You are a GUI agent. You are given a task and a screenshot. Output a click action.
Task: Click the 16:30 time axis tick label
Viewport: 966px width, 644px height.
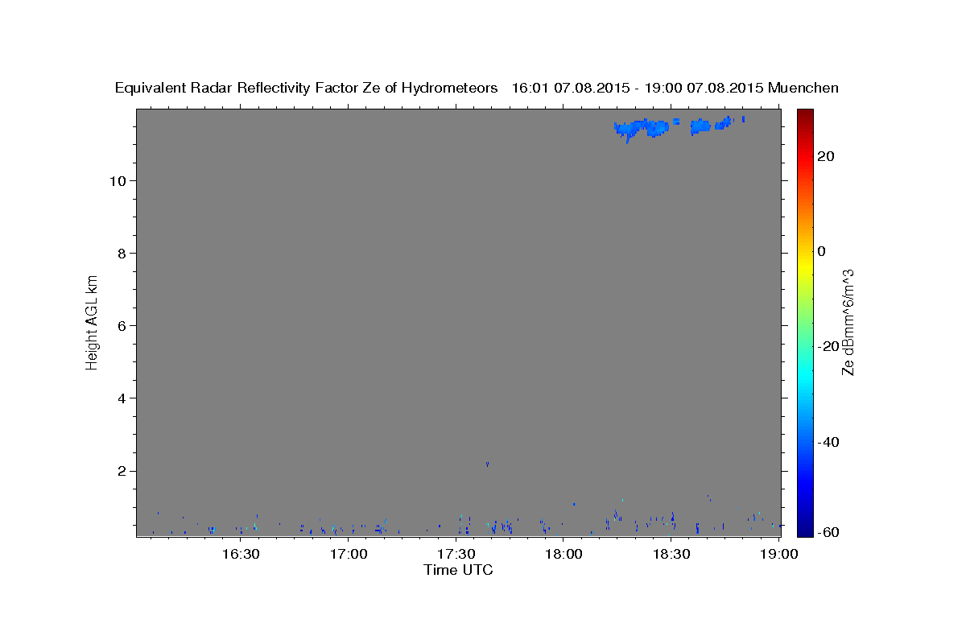tap(240, 554)
